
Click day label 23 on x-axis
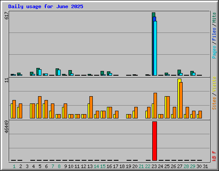(x=154, y=166)
